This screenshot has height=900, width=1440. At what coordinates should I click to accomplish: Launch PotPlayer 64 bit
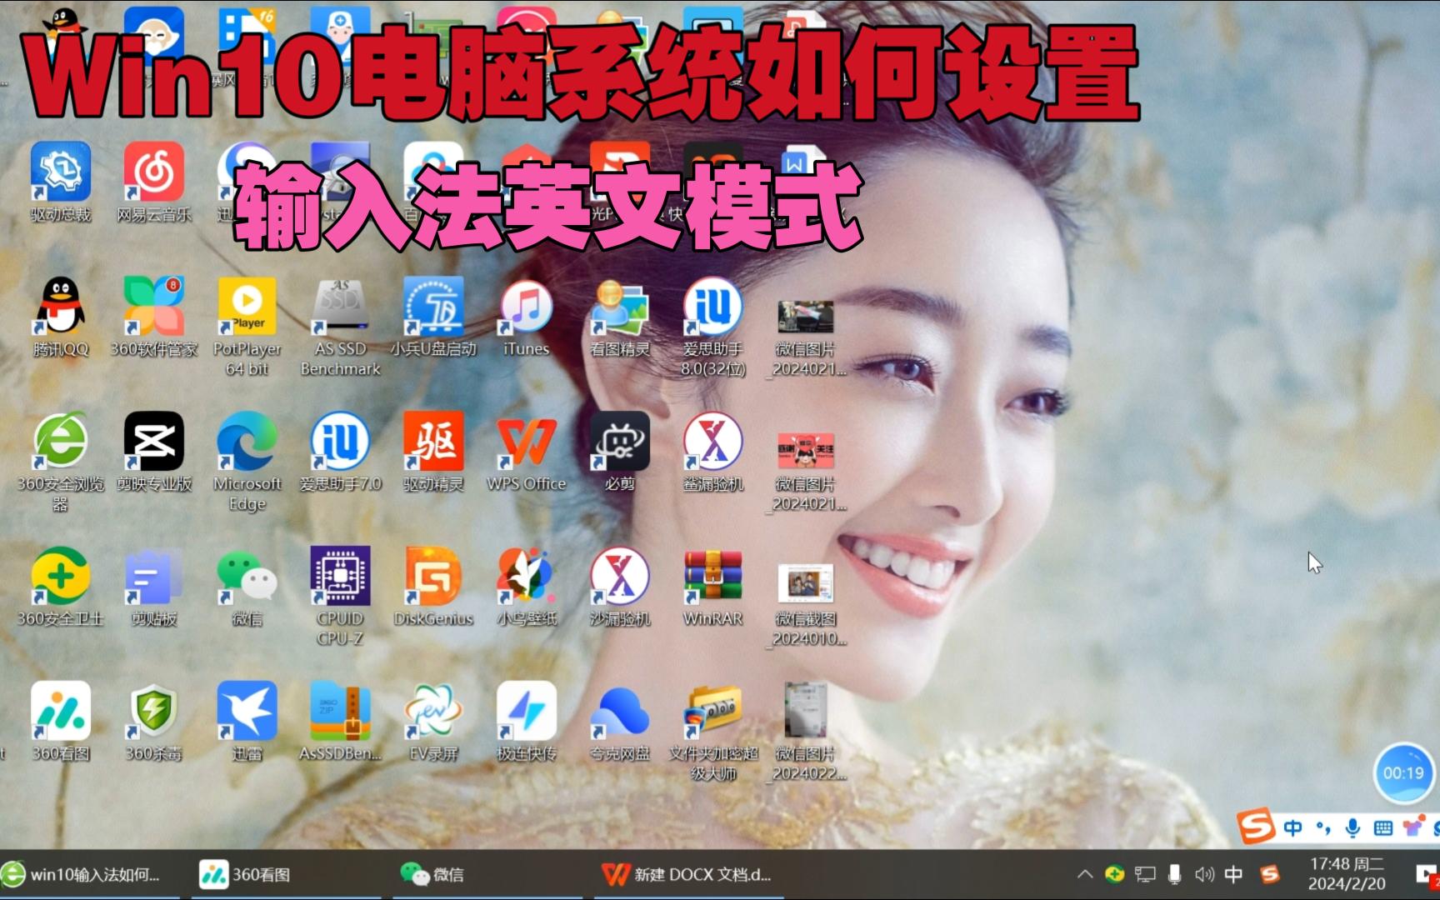(247, 327)
